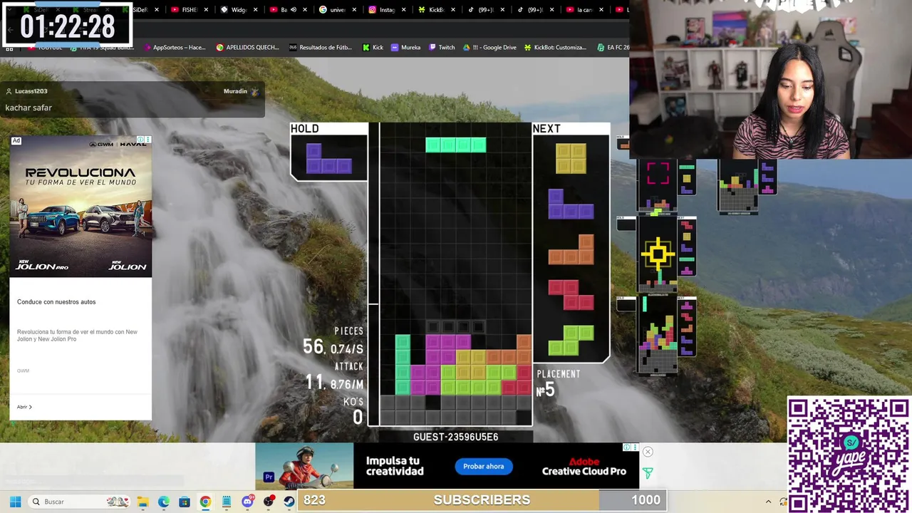Click the yellow O piece in NEXT queue
Image resolution: width=912 pixels, height=513 pixels.
571,158
